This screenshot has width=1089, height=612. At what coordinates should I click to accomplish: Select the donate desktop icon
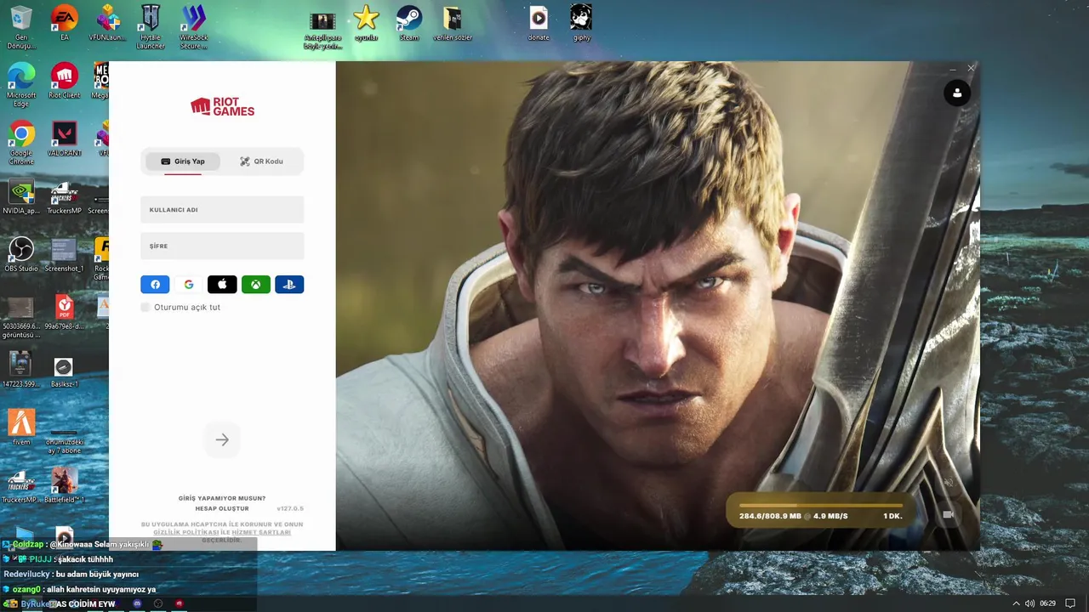(539, 23)
